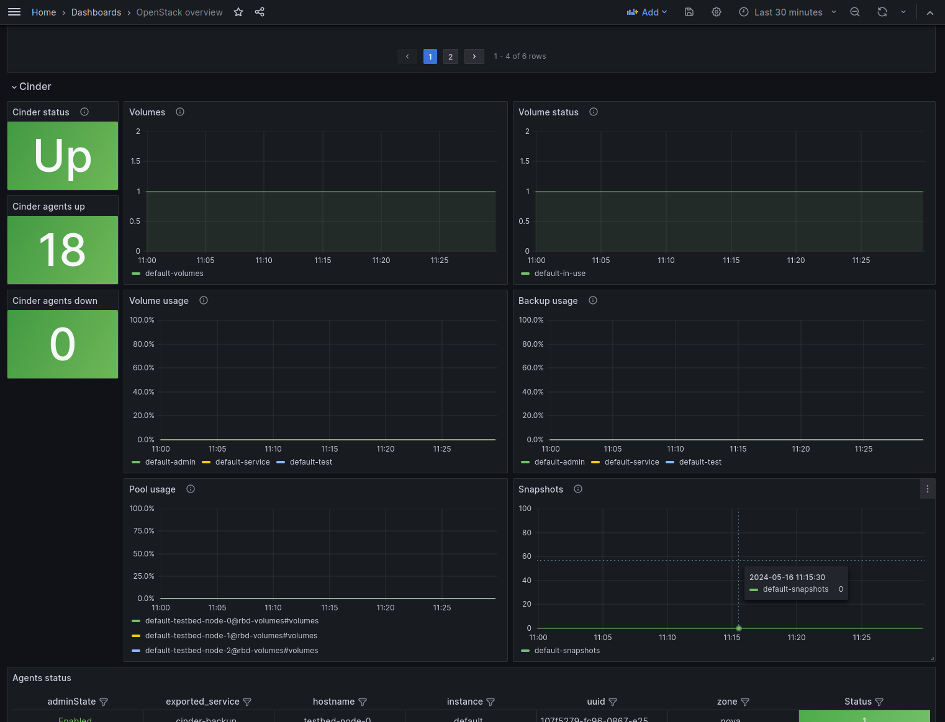Open the Snapshots panel three-dot menu
The width and height of the screenshot is (945, 722).
click(x=928, y=489)
